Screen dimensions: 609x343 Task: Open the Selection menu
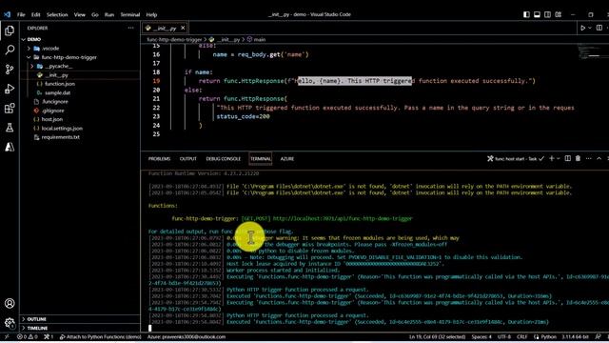click(57, 14)
